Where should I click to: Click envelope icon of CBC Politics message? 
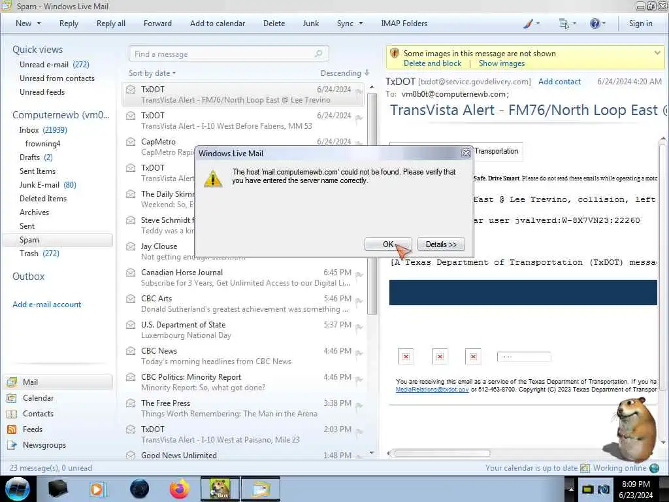(x=131, y=377)
